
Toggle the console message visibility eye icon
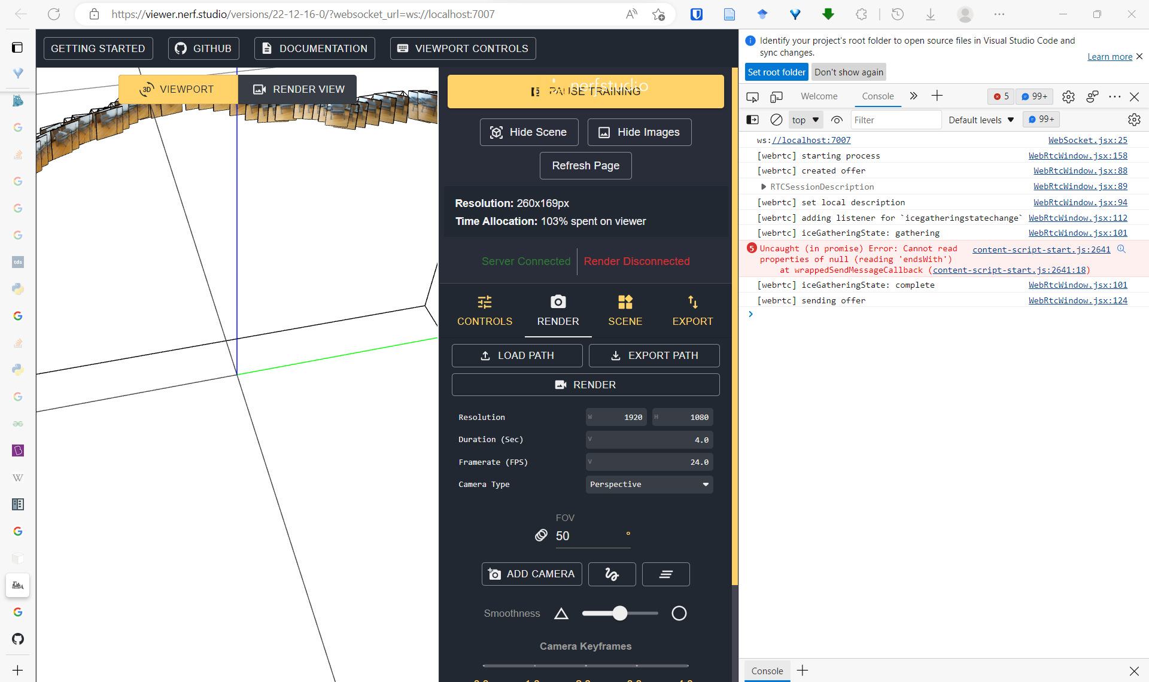coord(837,120)
